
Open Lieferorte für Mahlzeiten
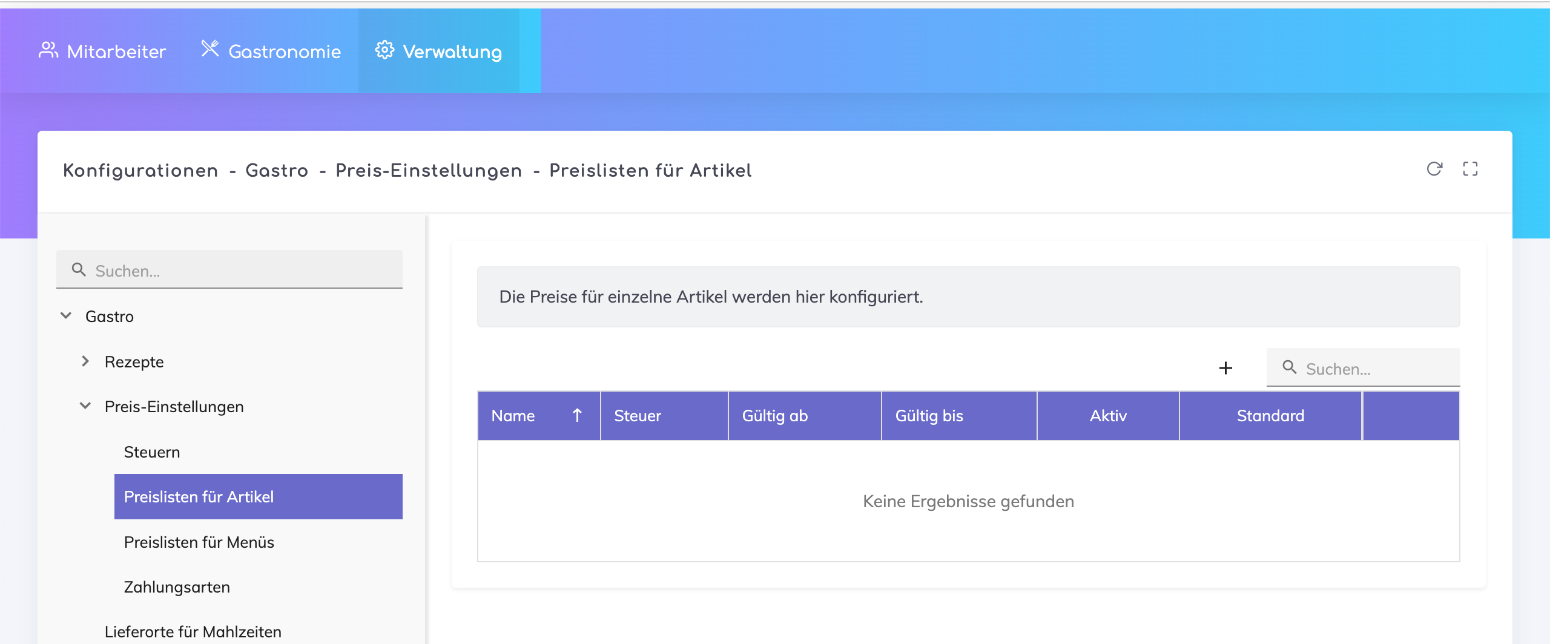point(193,632)
